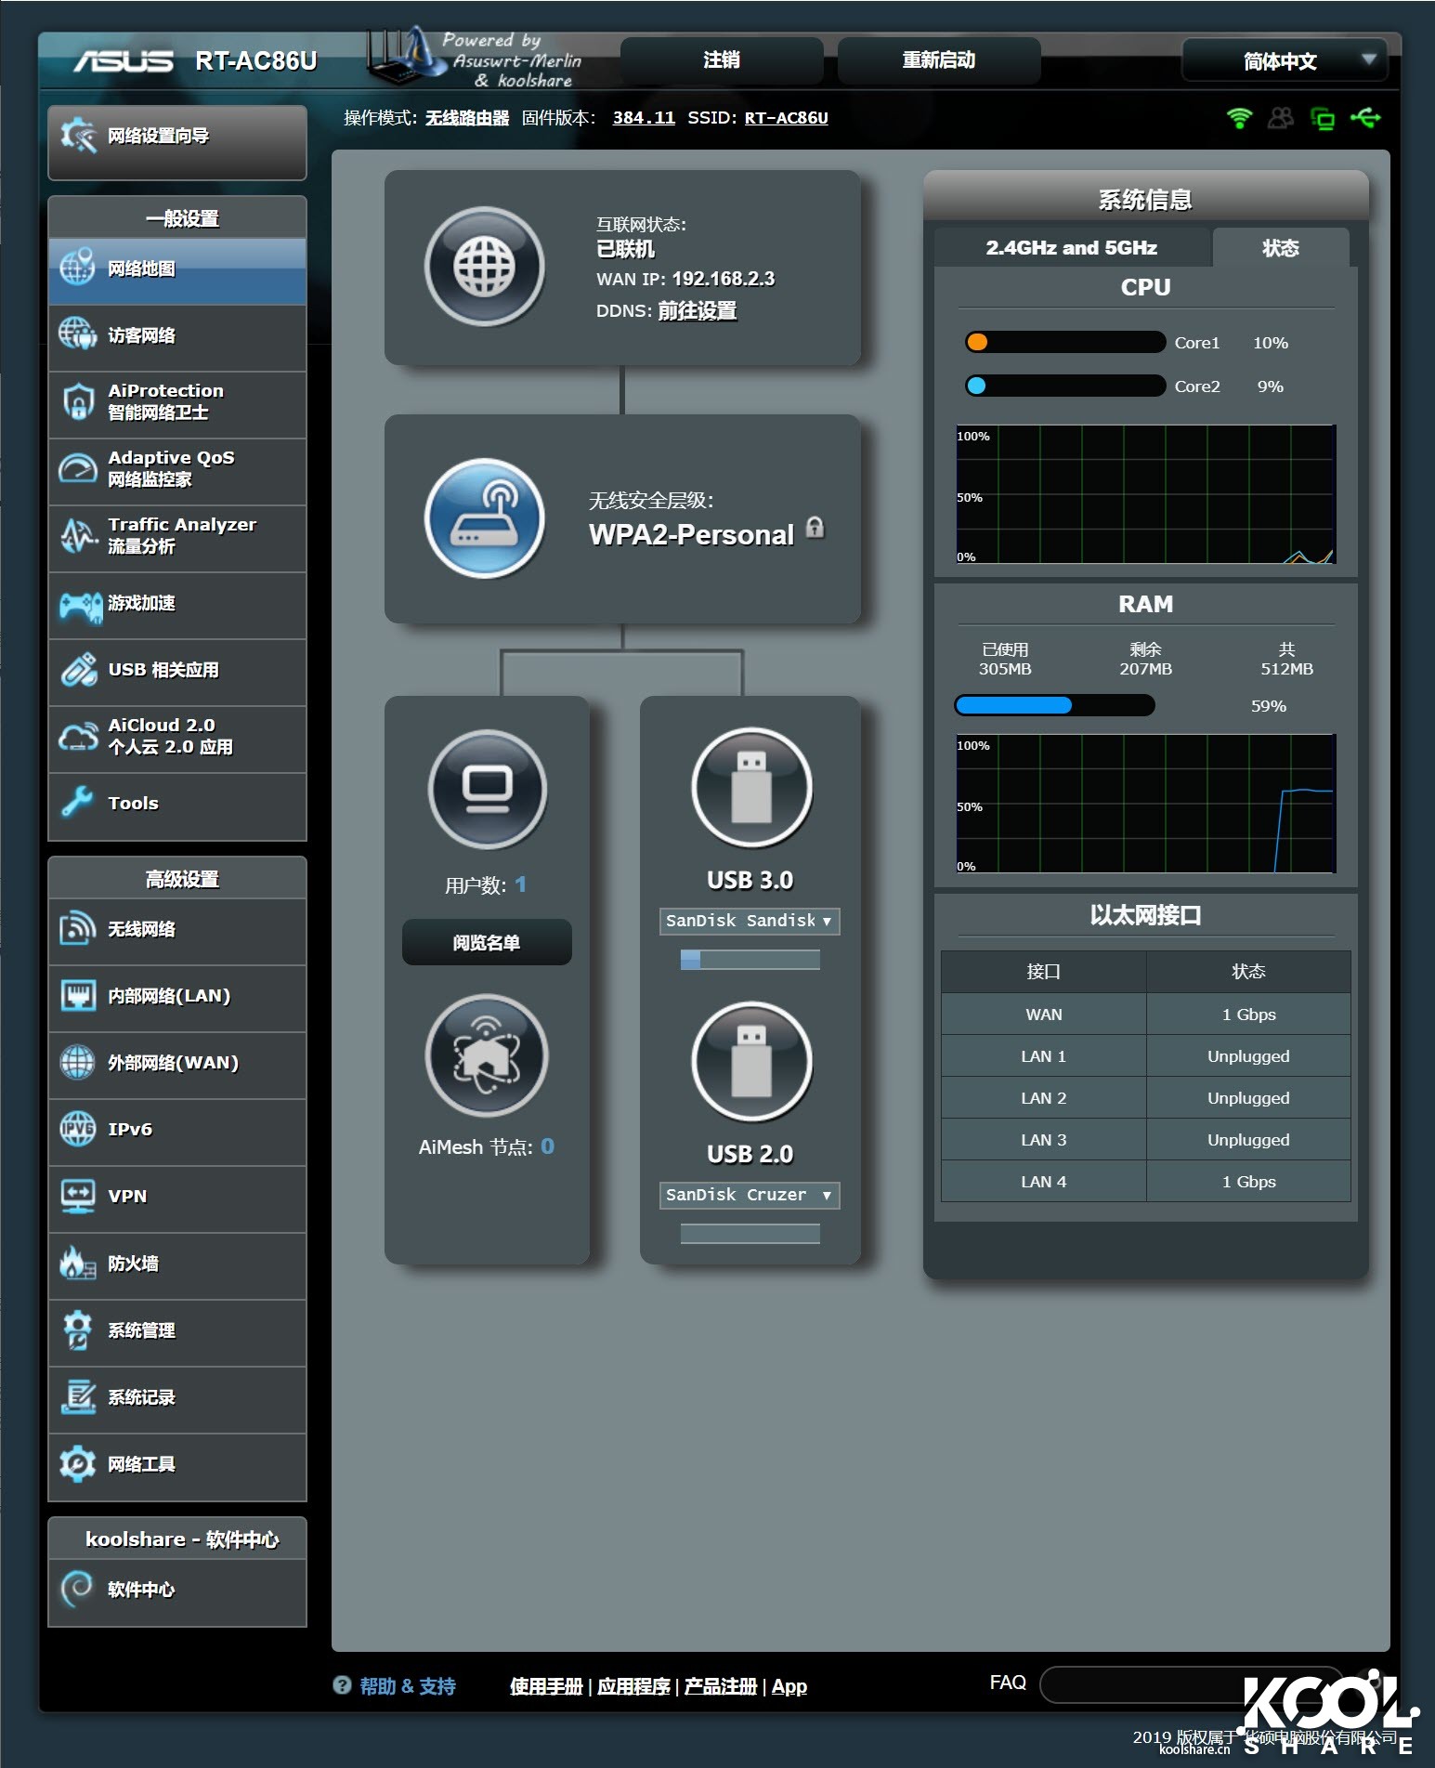Open the utilities (应用程序) footer link
This screenshot has height=1768, width=1435.
point(633,1686)
